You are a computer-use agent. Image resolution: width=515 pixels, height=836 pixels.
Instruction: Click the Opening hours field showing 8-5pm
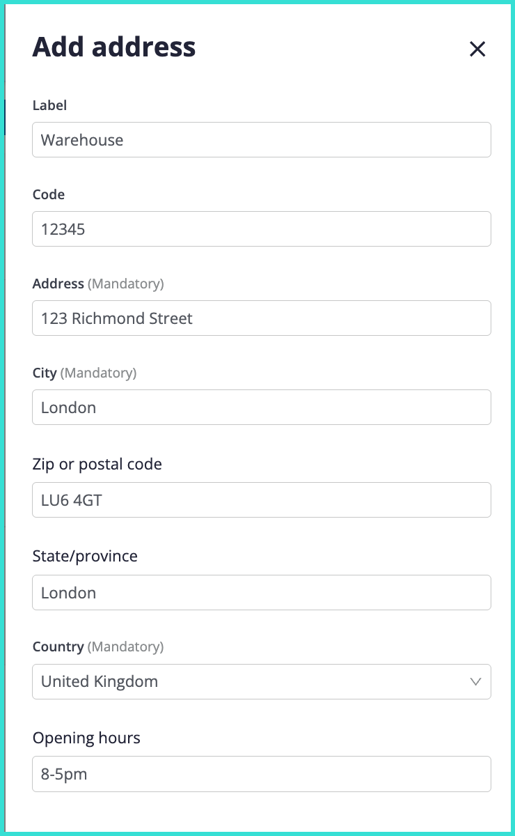point(261,774)
